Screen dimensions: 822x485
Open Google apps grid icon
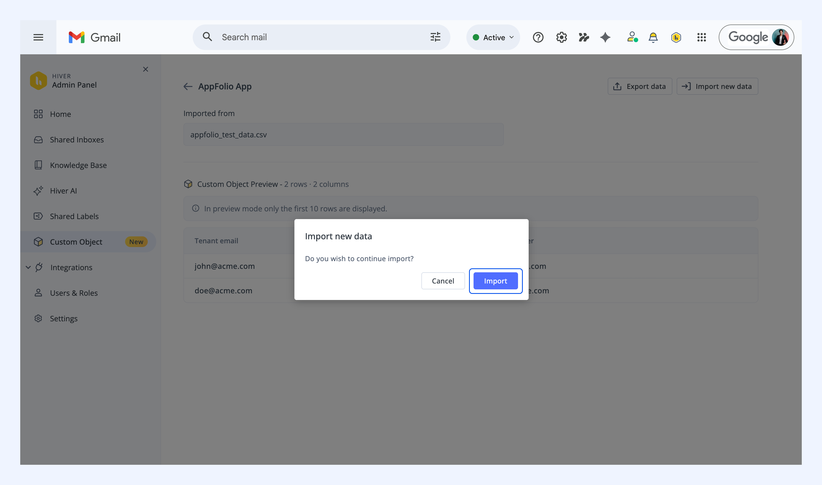(701, 37)
